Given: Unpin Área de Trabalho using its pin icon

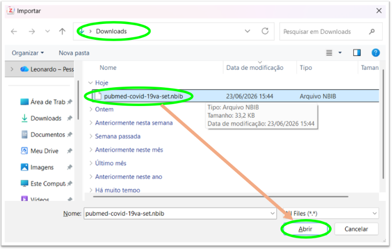Looking at the screenshot, I should (x=70, y=102).
